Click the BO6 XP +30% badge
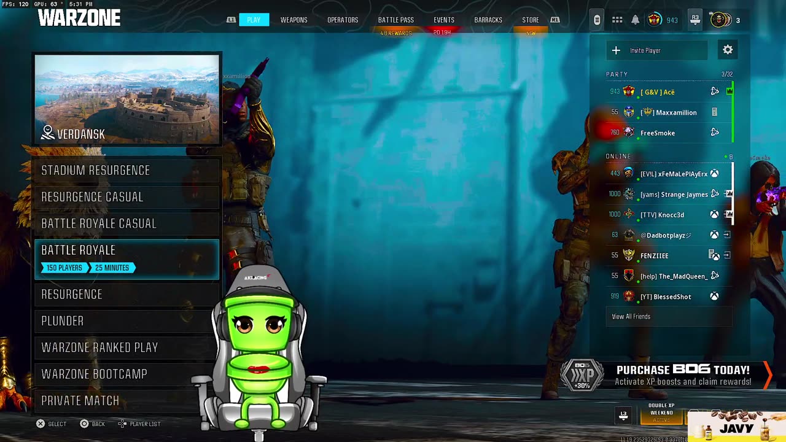The width and height of the screenshot is (786, 442). coord(582,375)
